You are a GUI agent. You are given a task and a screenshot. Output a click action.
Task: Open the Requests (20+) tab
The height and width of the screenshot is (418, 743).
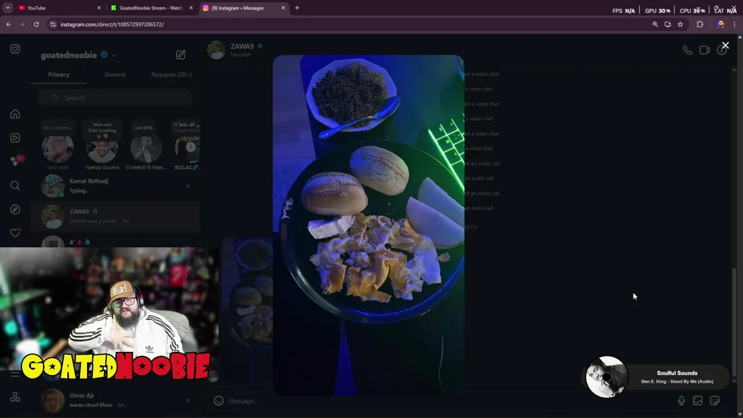point(171,74)
